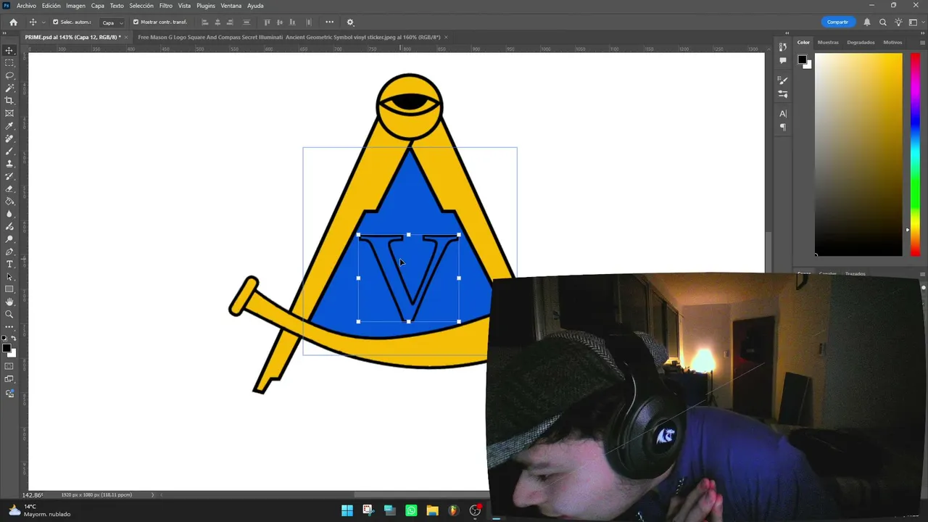
Task: Open the Move tool preset picker arrow
Action: 43,22
